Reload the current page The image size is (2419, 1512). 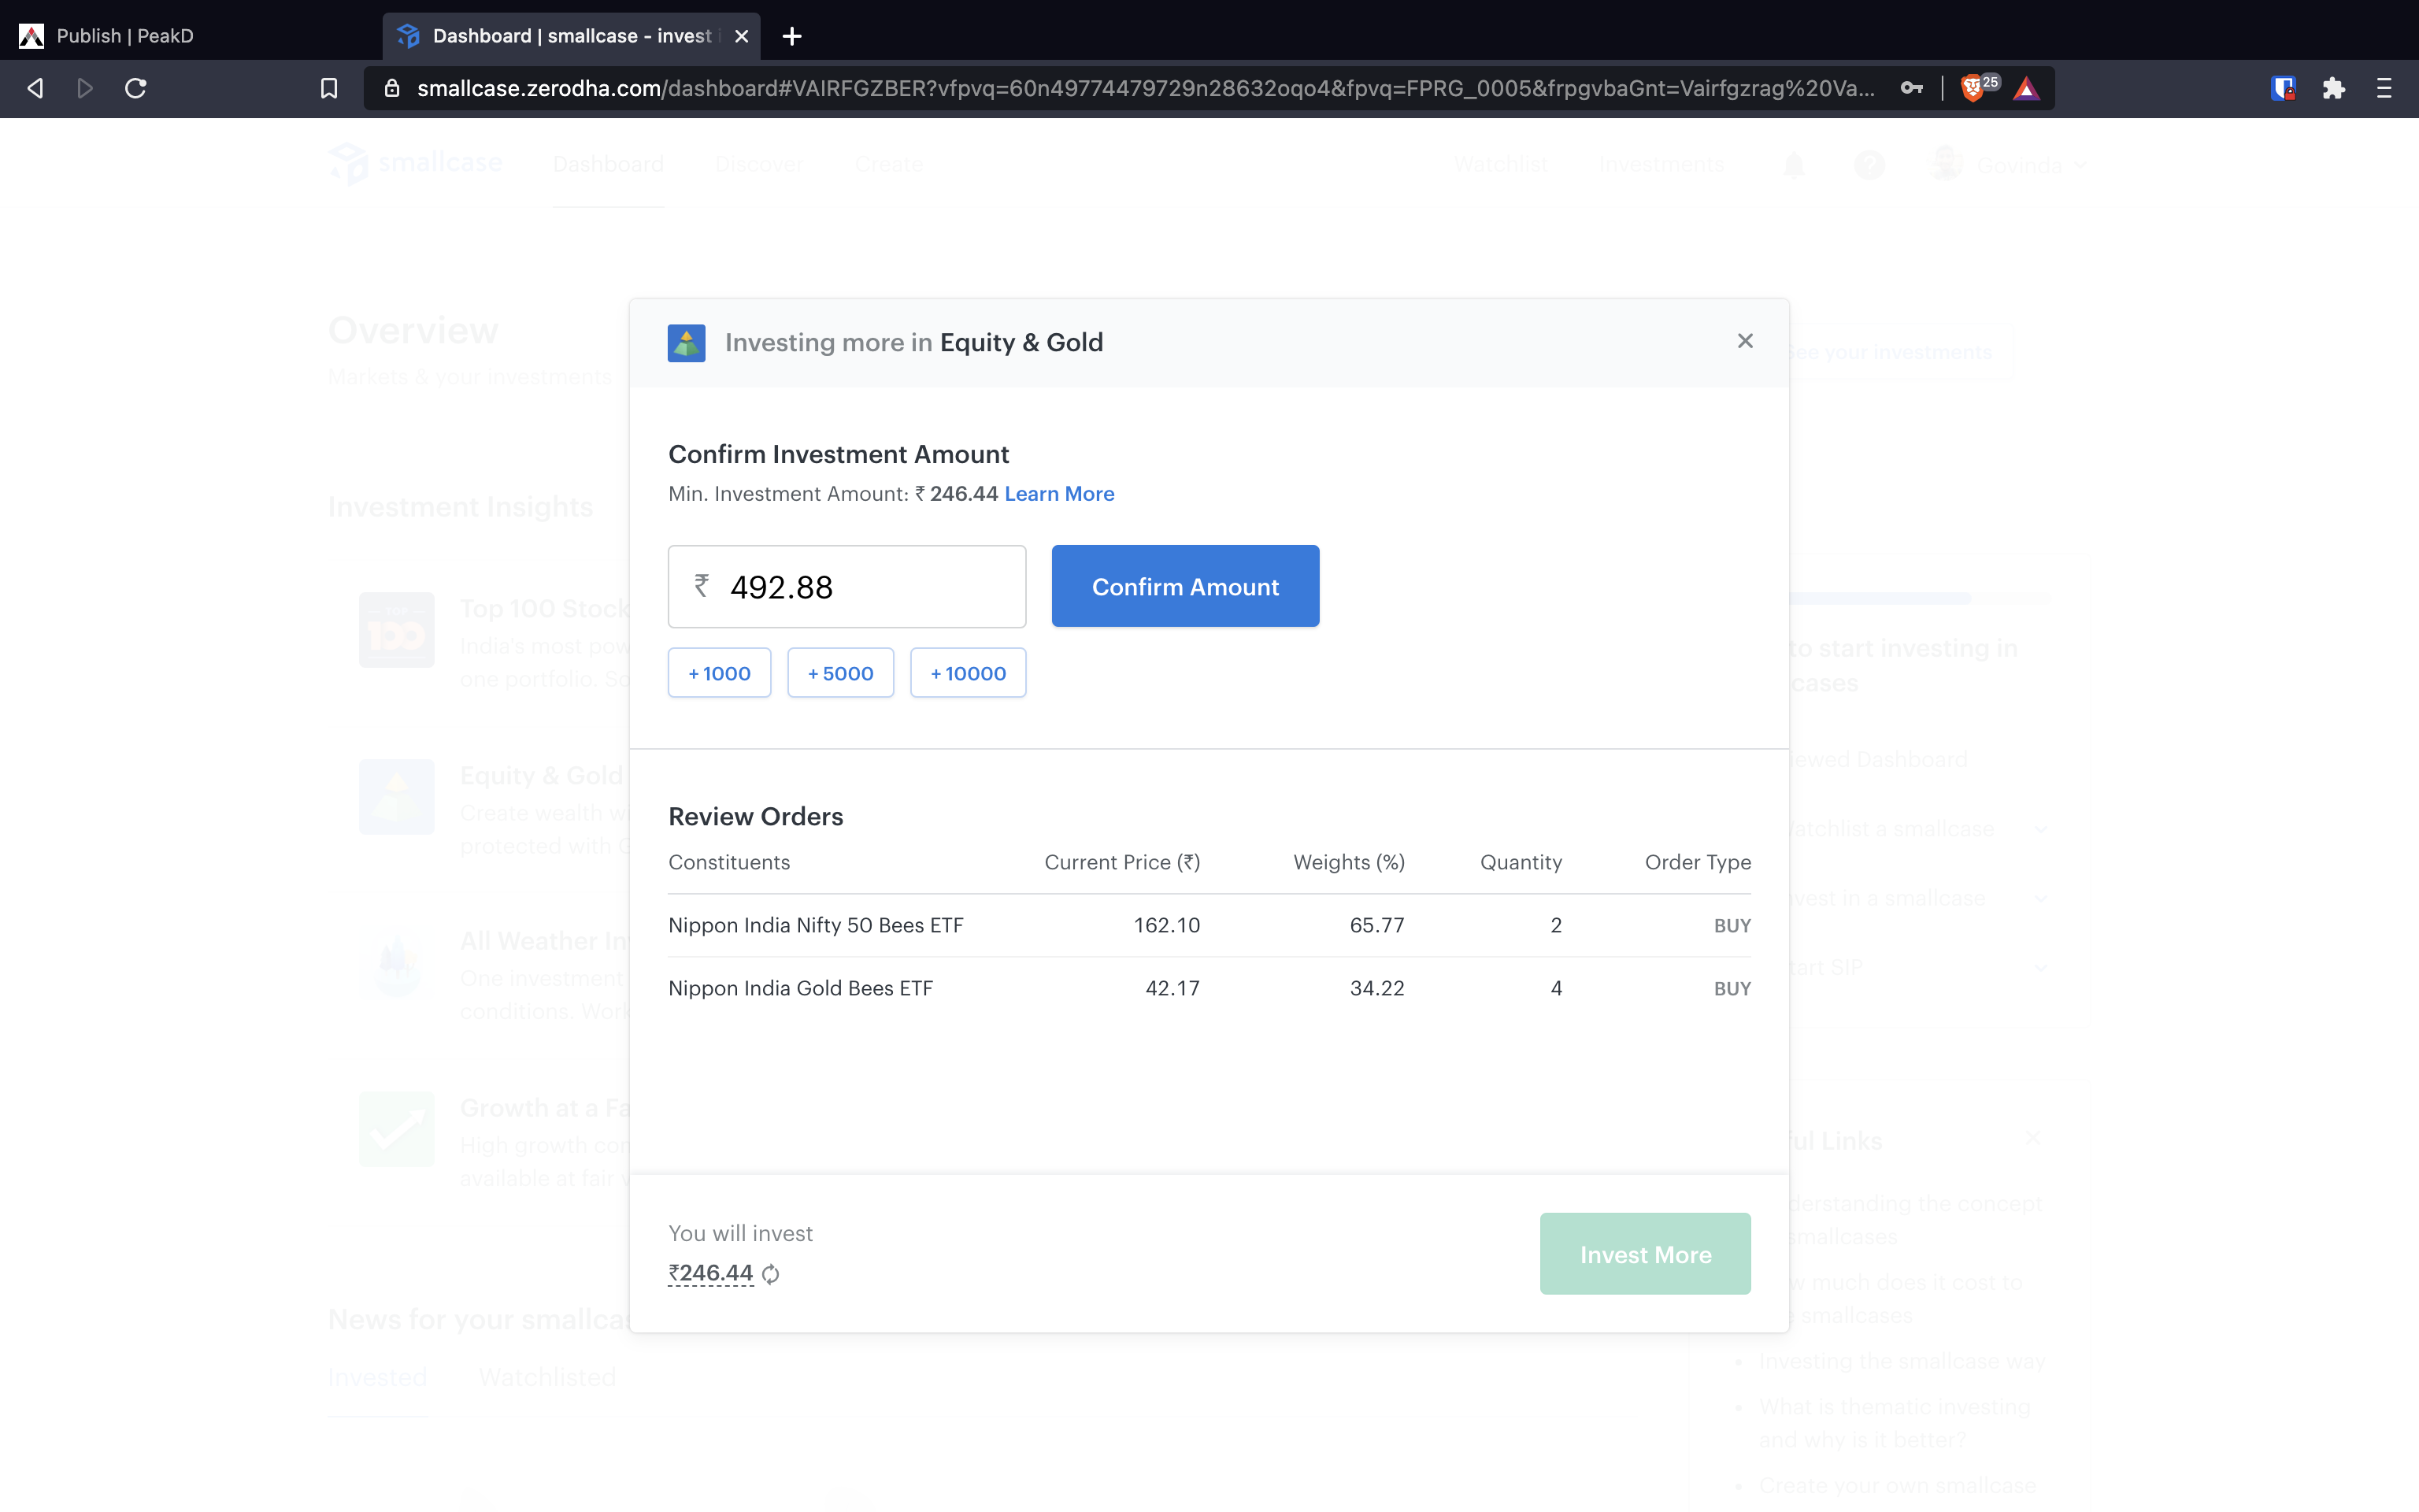pos(136,88)
